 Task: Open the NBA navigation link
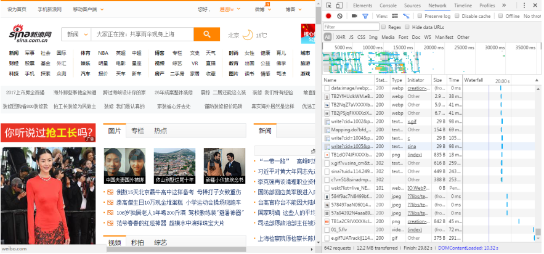point(103,53)
